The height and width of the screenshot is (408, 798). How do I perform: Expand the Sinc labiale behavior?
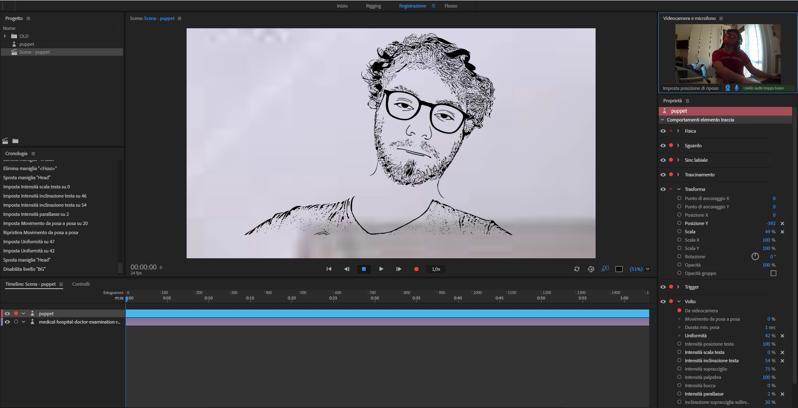[678, 160]
